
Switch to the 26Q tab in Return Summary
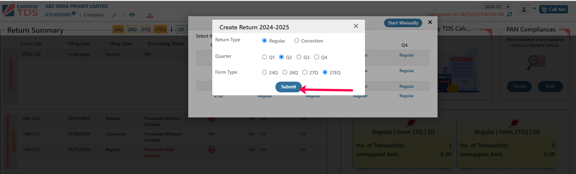pyautogui.click(x=132, y=29)
